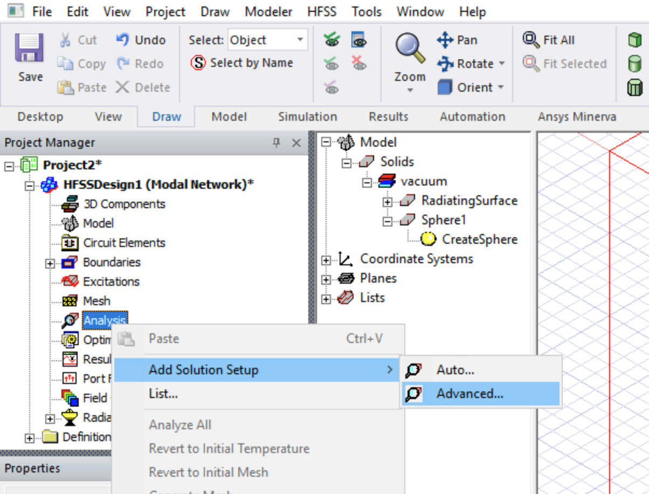Click the Fit All button label
This screenshot has height=494, width=649.
click(x=559, y=40)
